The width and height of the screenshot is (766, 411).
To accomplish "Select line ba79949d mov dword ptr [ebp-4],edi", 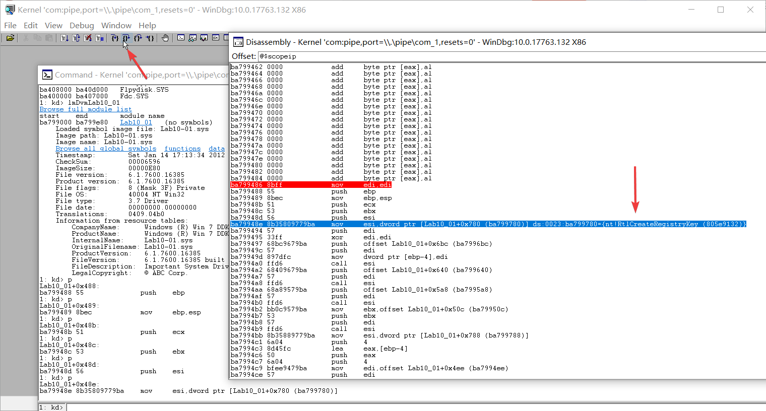I will click(339, 257).
